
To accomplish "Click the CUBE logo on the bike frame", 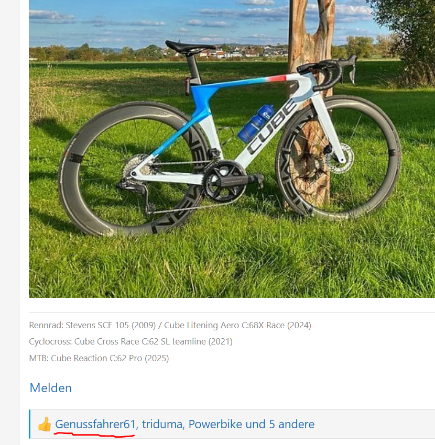I will click(273, 126).
